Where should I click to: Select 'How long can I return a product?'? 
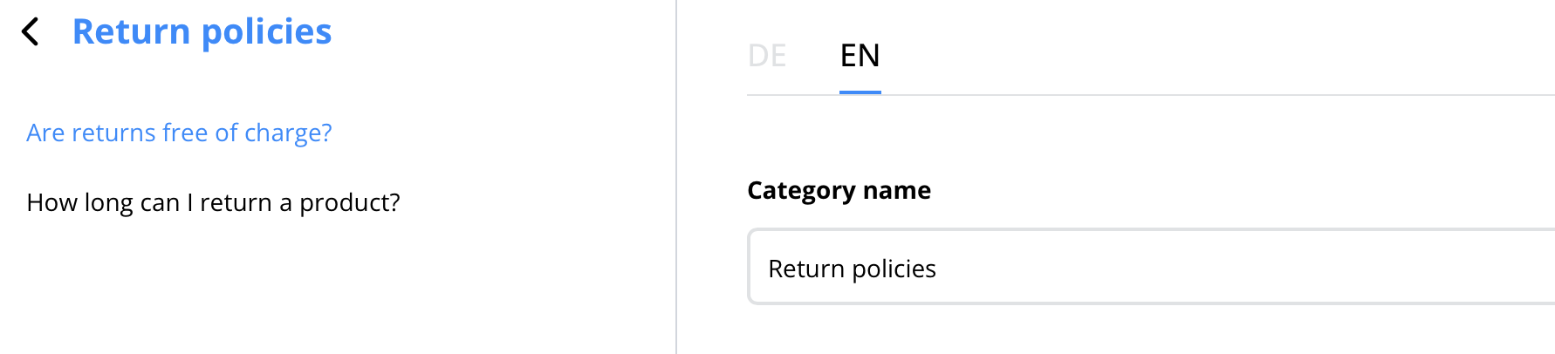213,202
